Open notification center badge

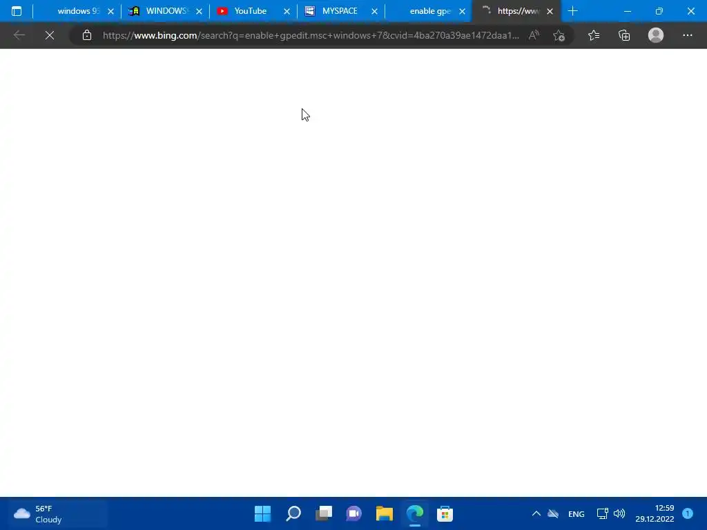(x=688, y=513)
